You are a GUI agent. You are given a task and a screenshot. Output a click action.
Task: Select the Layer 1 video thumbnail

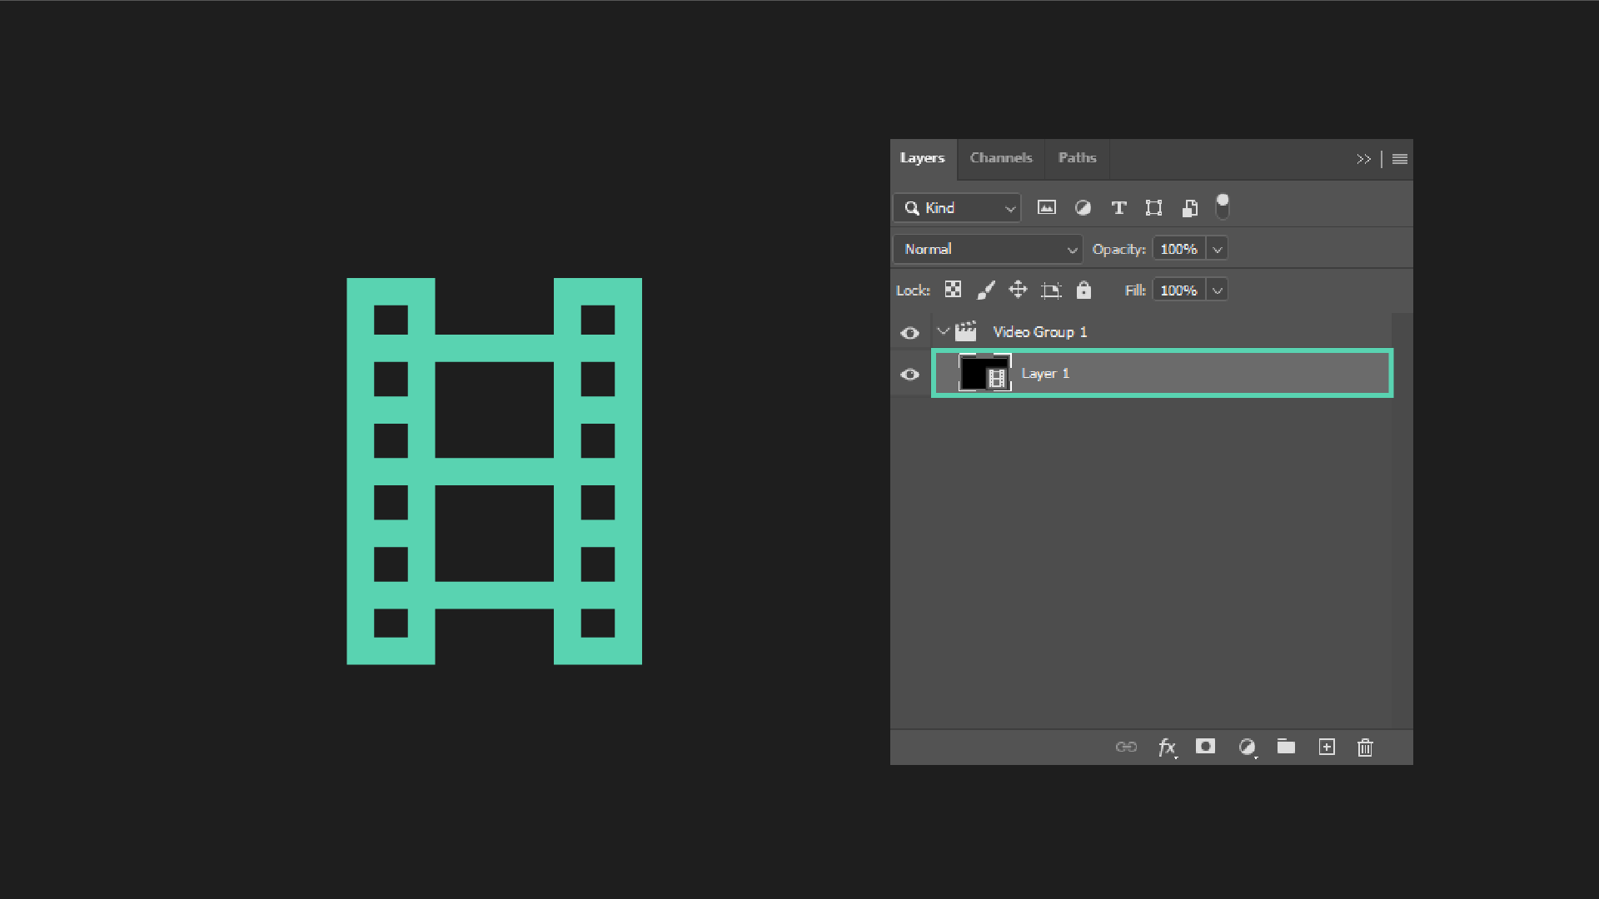coord(985,372)
